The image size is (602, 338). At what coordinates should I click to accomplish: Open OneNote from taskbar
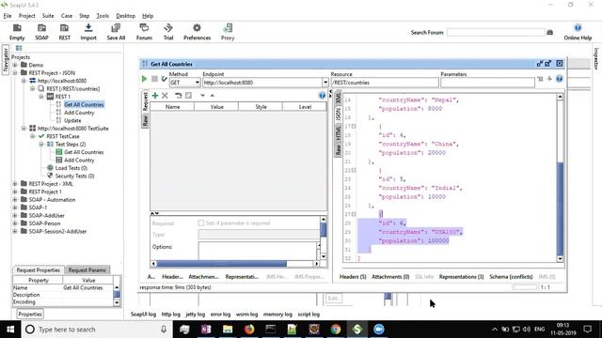tap(206, 330)
